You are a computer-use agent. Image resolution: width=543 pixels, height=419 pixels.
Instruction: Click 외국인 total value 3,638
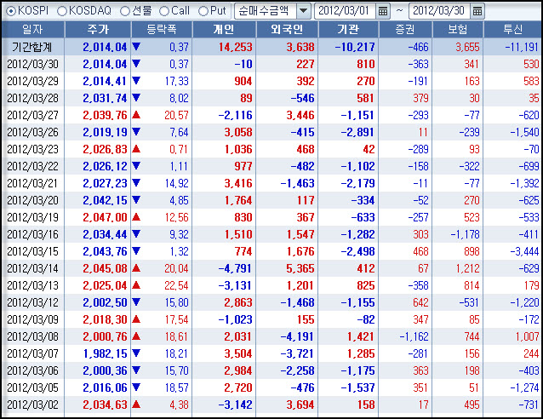coord(300,47)
